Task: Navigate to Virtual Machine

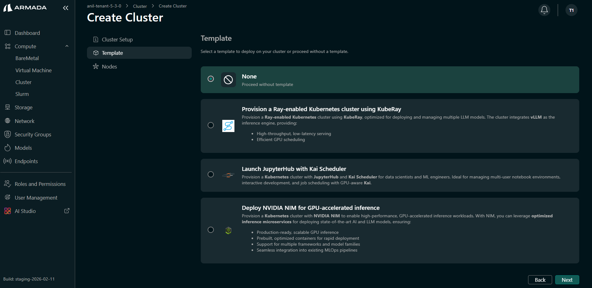Action: pyautogui.click(x=33, y=70)
